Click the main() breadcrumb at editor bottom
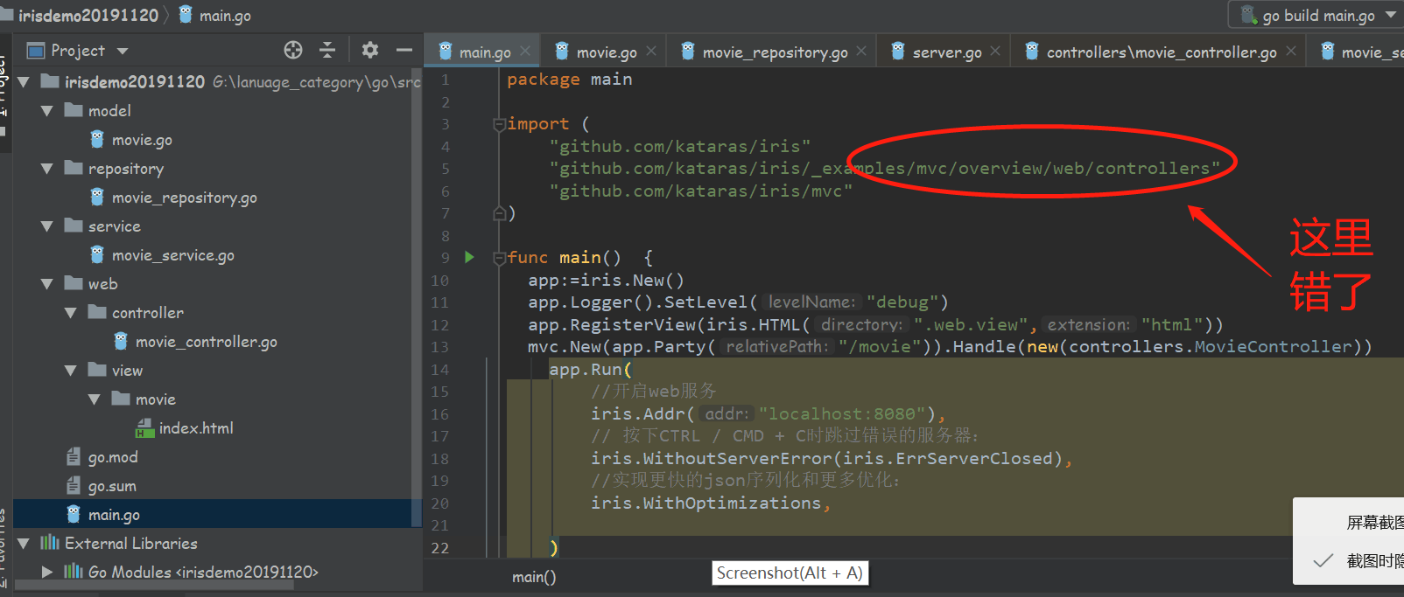Image resolution: width=1404 pixels, height=597 pixels. tap(534, 577)
